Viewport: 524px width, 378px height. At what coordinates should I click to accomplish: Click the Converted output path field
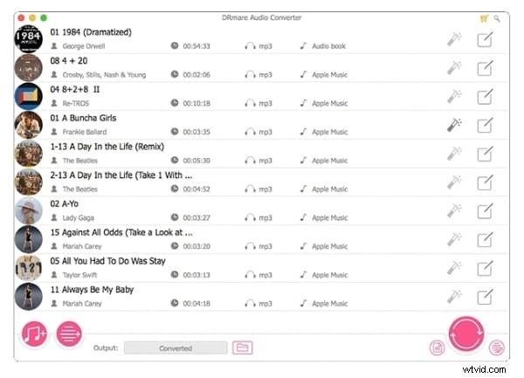pos(176,347)
